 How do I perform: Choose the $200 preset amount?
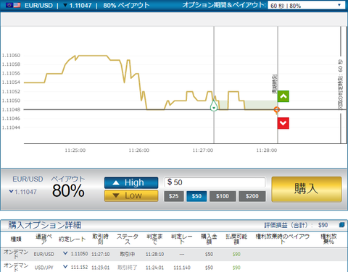point(252,196)
